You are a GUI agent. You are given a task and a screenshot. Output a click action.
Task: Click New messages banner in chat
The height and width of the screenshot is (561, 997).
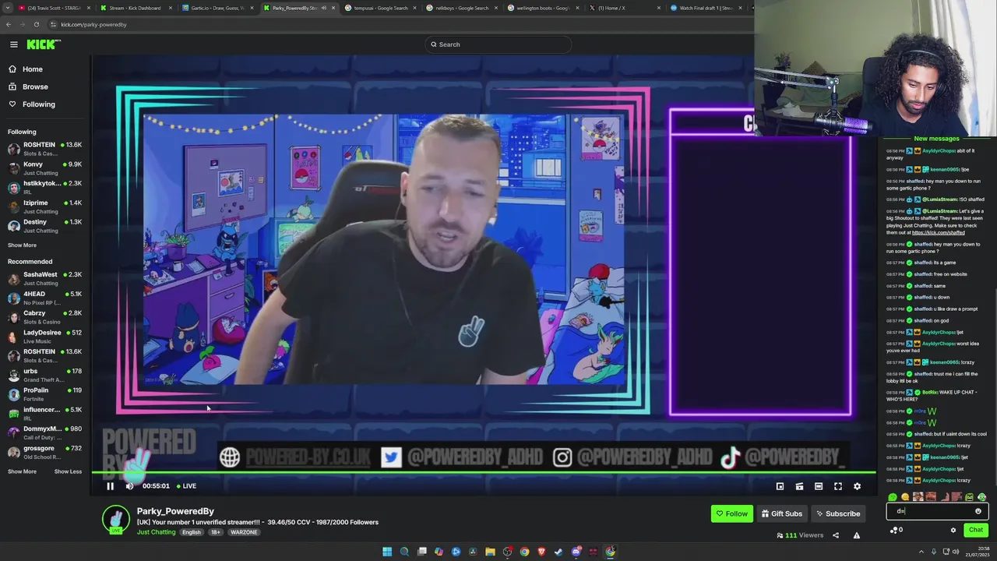coord(936,139)
